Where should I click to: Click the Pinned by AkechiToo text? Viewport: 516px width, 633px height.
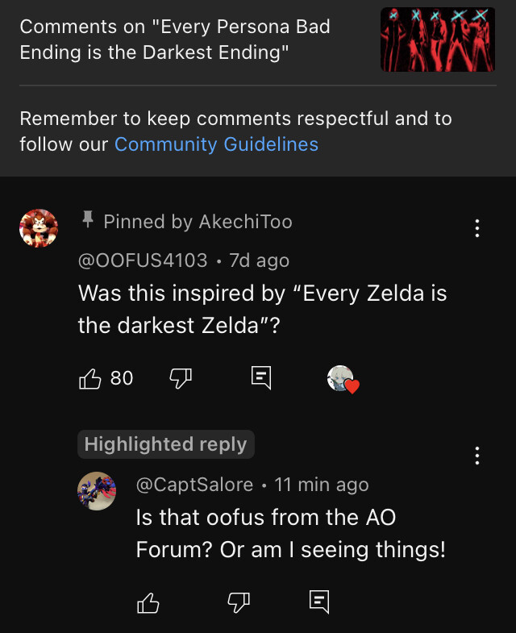click(198, 222)
